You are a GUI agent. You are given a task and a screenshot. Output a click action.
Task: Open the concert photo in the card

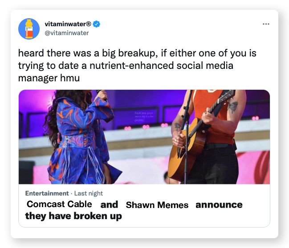pyautogui.click(x=144, y=137)
